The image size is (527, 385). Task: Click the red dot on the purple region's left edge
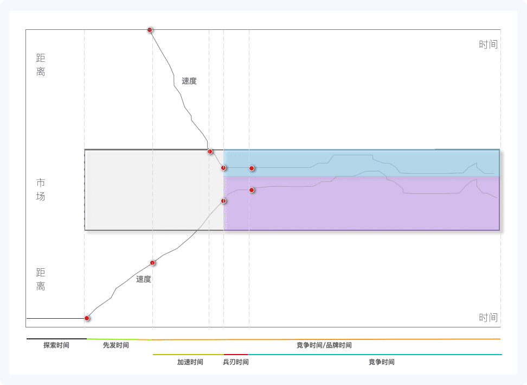click(x=223, y=201)
